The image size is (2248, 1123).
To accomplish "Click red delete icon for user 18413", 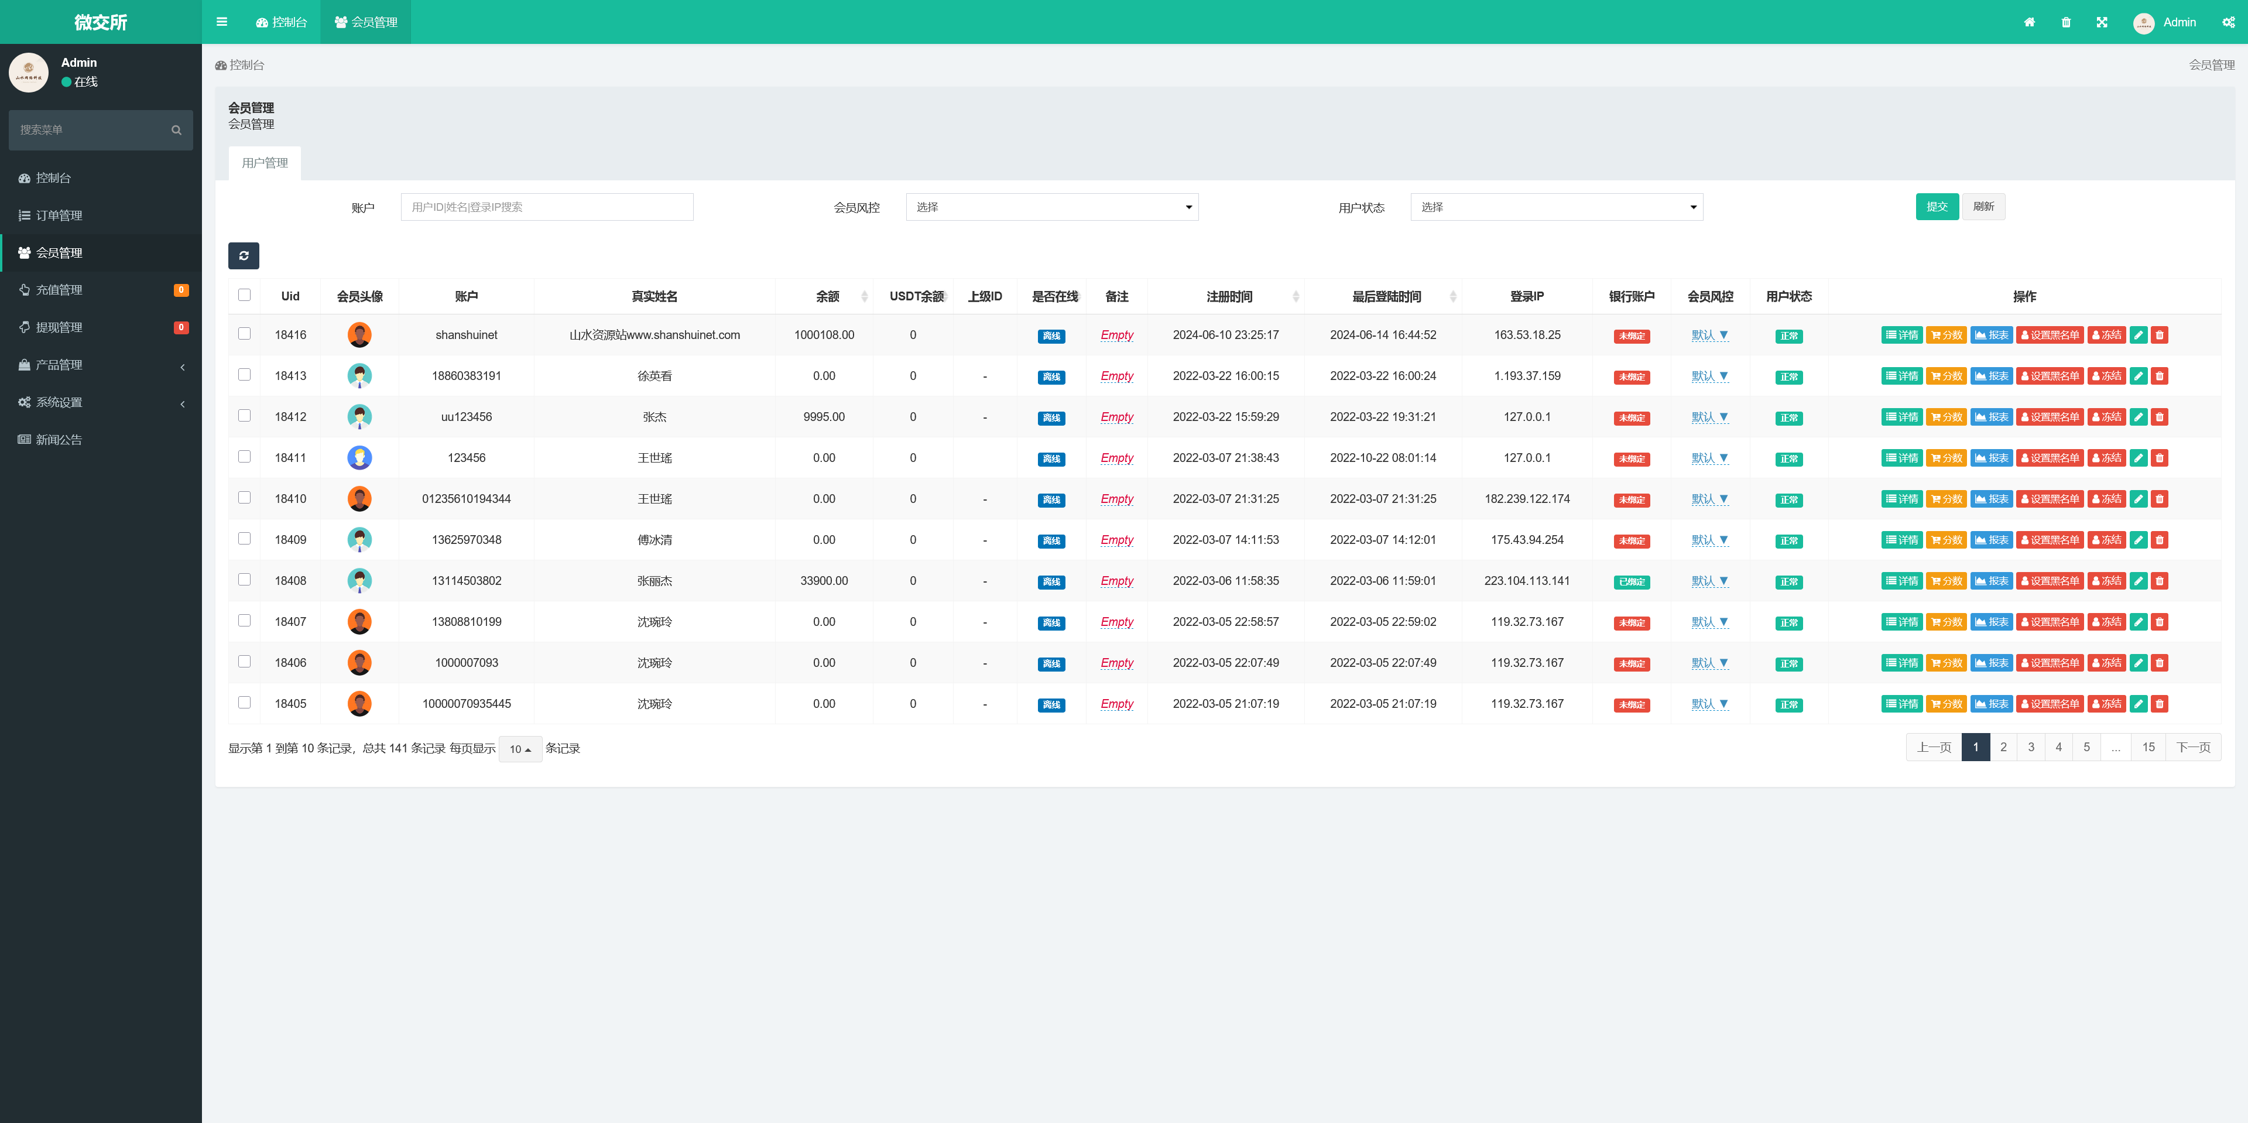I will click(x=2160, y=376).
